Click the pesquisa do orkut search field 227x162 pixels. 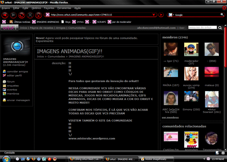tap(203, 27)
